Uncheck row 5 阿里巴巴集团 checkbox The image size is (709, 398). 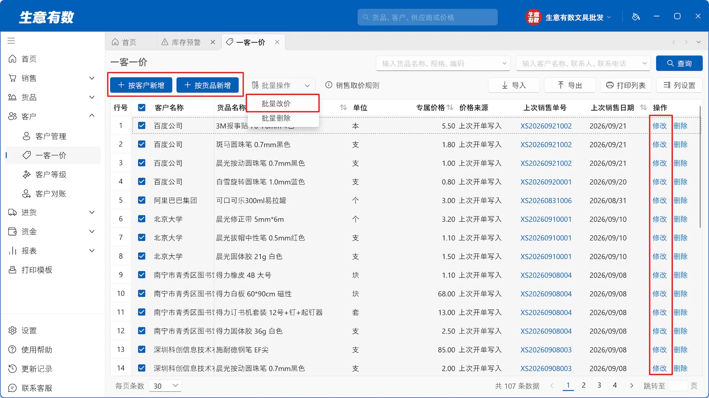142,200
